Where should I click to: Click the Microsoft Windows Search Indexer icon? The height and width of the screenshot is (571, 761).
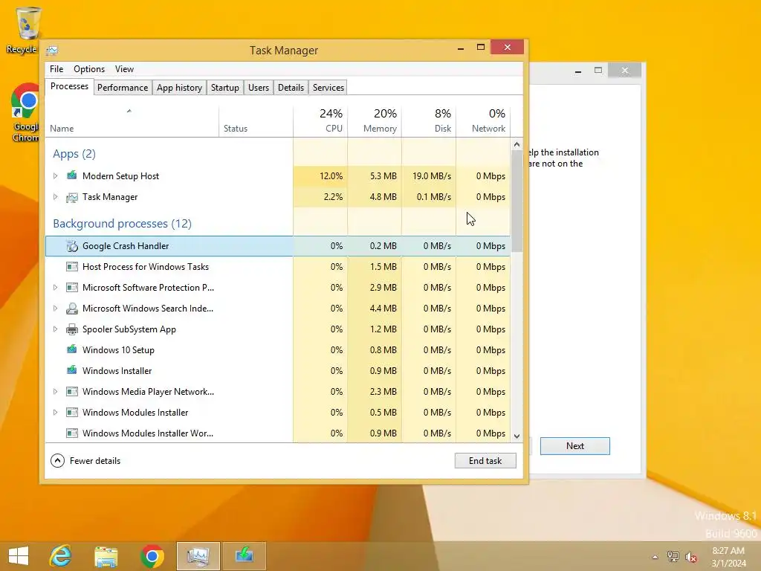click(72, 309)
